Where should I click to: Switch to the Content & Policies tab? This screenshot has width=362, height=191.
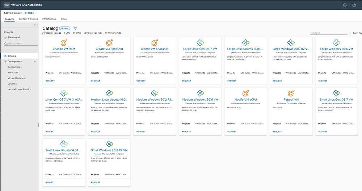point(28,19)
